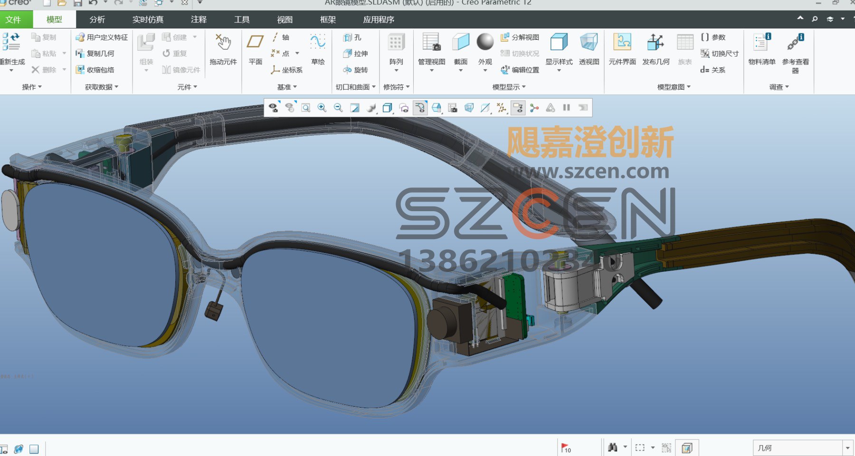
Task: Switch to the 实时仿真 tab
Action: (148, 19)
